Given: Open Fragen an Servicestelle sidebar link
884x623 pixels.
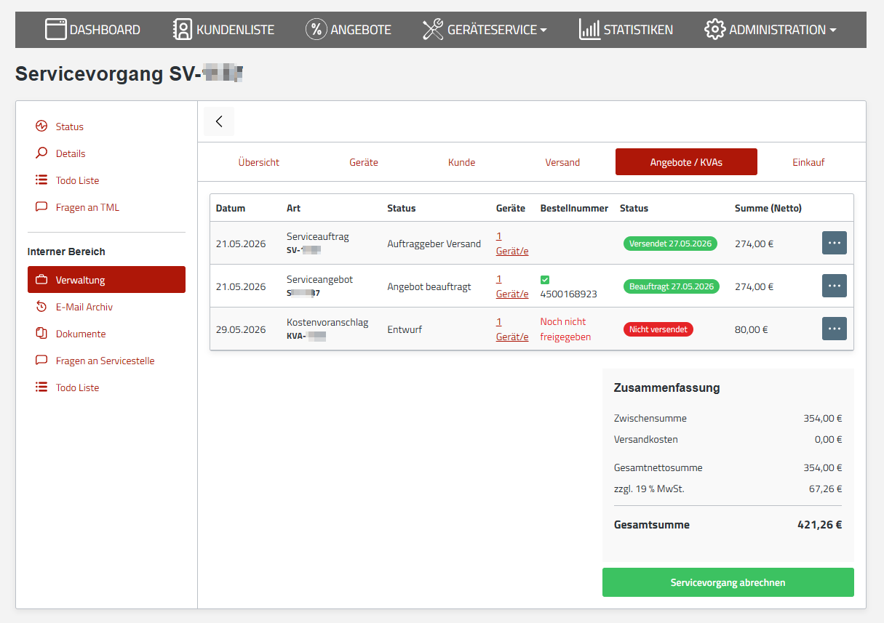Looking at the screenshot, I should click(105, 361).
